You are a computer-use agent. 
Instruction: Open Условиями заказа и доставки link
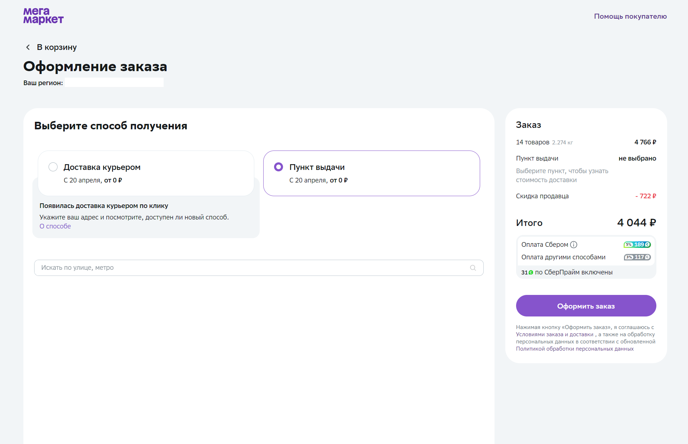tap(555, 334)
